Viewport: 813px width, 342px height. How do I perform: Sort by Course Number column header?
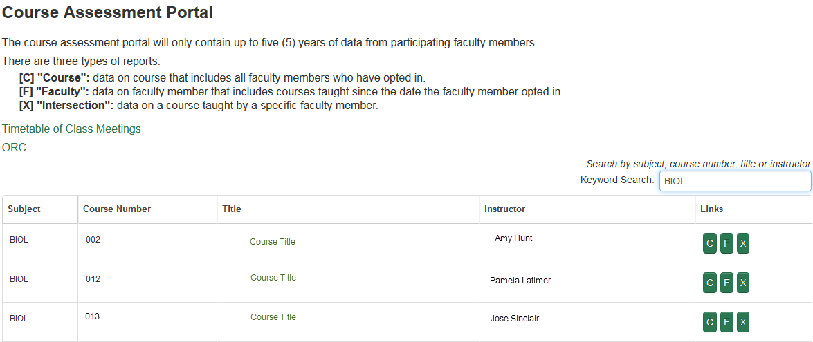point(117,209)
